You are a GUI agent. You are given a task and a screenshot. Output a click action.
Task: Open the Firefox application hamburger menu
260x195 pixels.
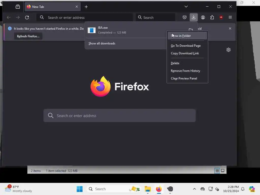230,17
